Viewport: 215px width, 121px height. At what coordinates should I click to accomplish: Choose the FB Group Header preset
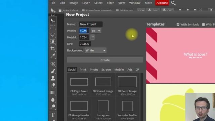click(x=79, y=109)
